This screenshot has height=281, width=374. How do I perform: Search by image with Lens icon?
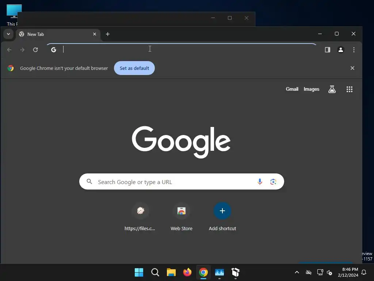(273, 181)
